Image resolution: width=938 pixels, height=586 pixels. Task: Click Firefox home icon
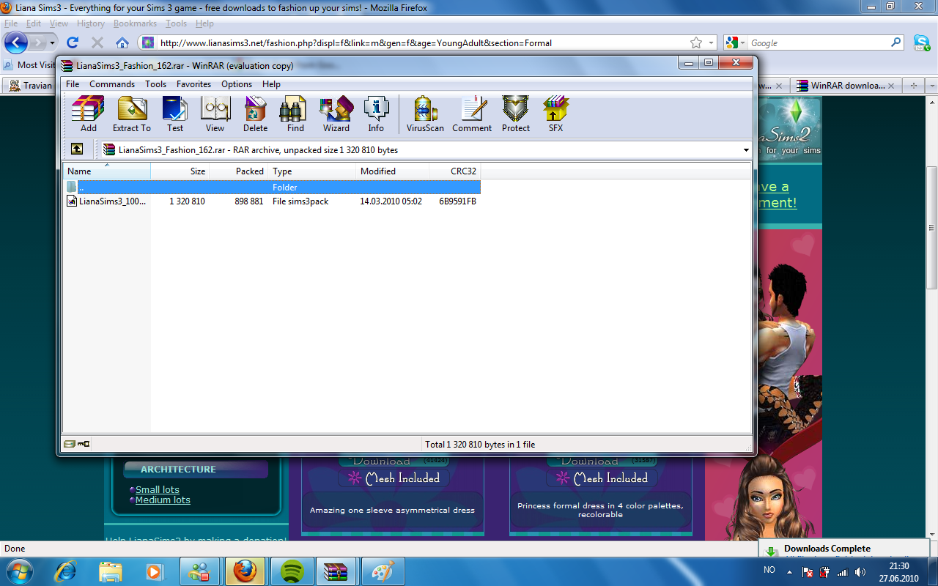point(122,42)
